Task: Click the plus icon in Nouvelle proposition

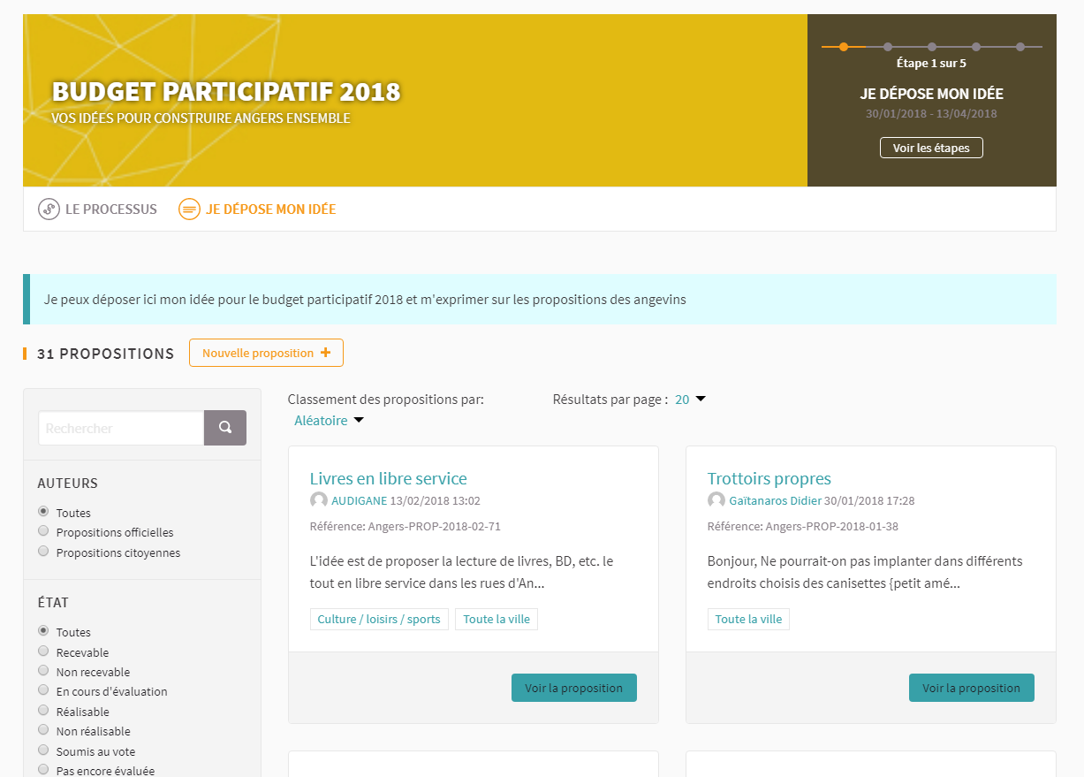Action: [326, 353]
